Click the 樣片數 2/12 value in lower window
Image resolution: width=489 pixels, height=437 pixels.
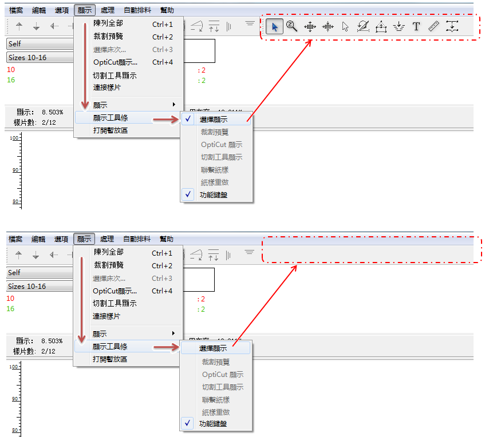click(x=48, y=351)
